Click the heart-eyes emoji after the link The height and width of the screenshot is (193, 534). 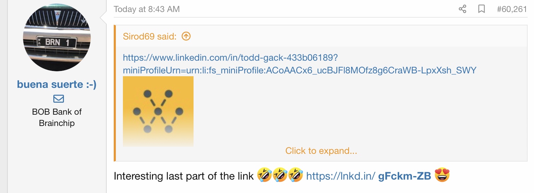pos(443,175)
